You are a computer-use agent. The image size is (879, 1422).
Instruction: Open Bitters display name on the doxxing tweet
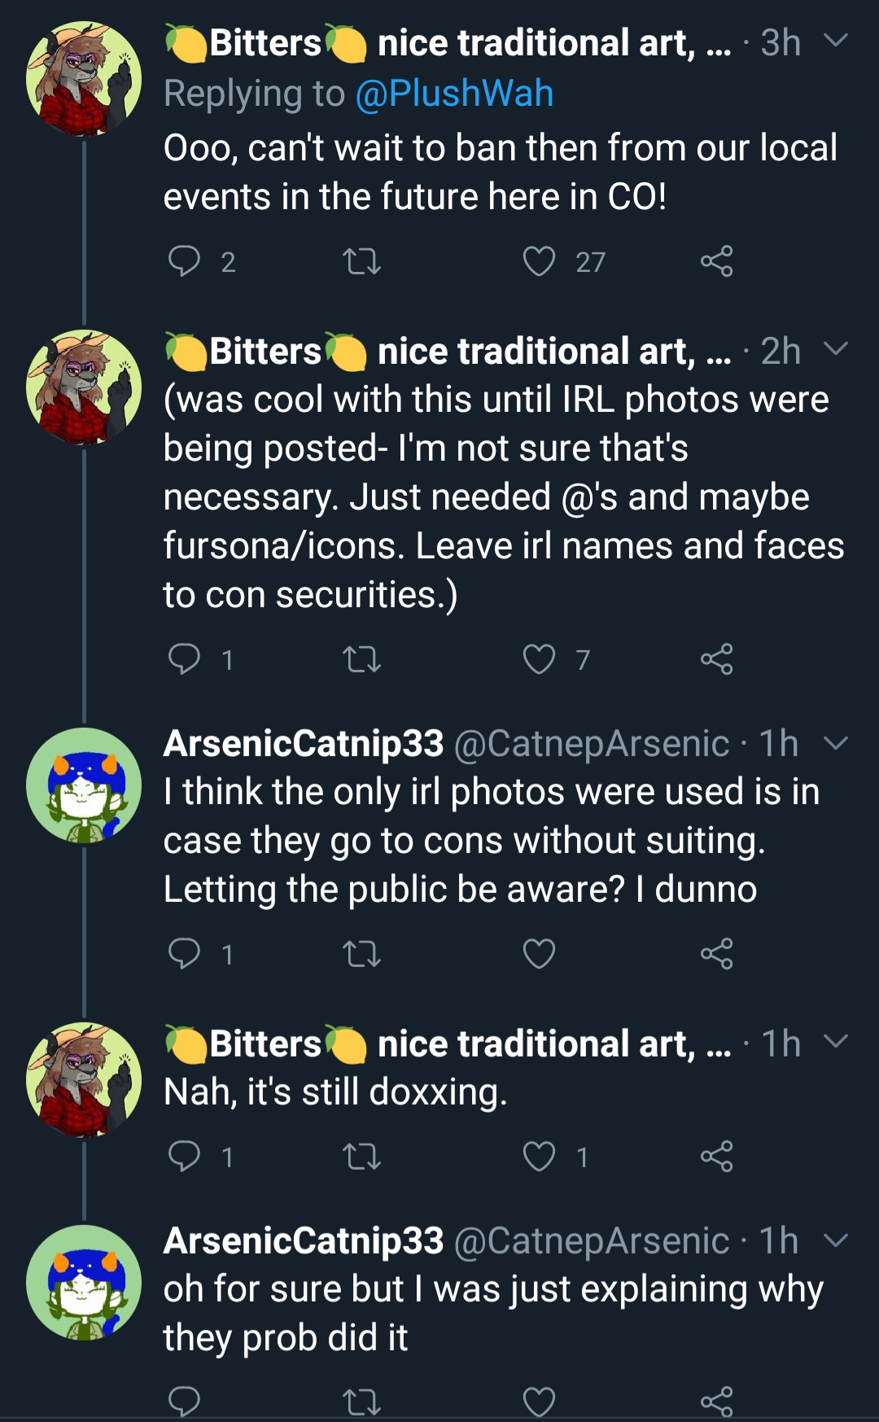point(265,1044)
